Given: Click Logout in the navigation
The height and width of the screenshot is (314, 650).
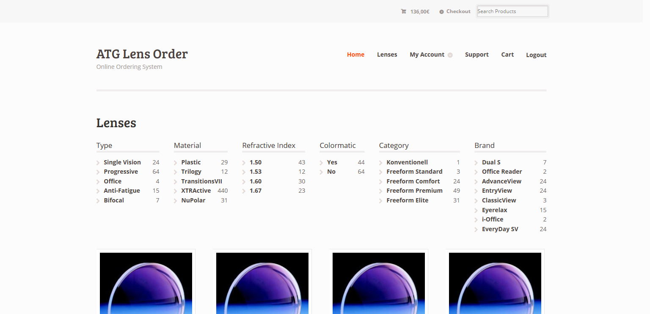Looking at the screenshot, I should tap(536, 55).
